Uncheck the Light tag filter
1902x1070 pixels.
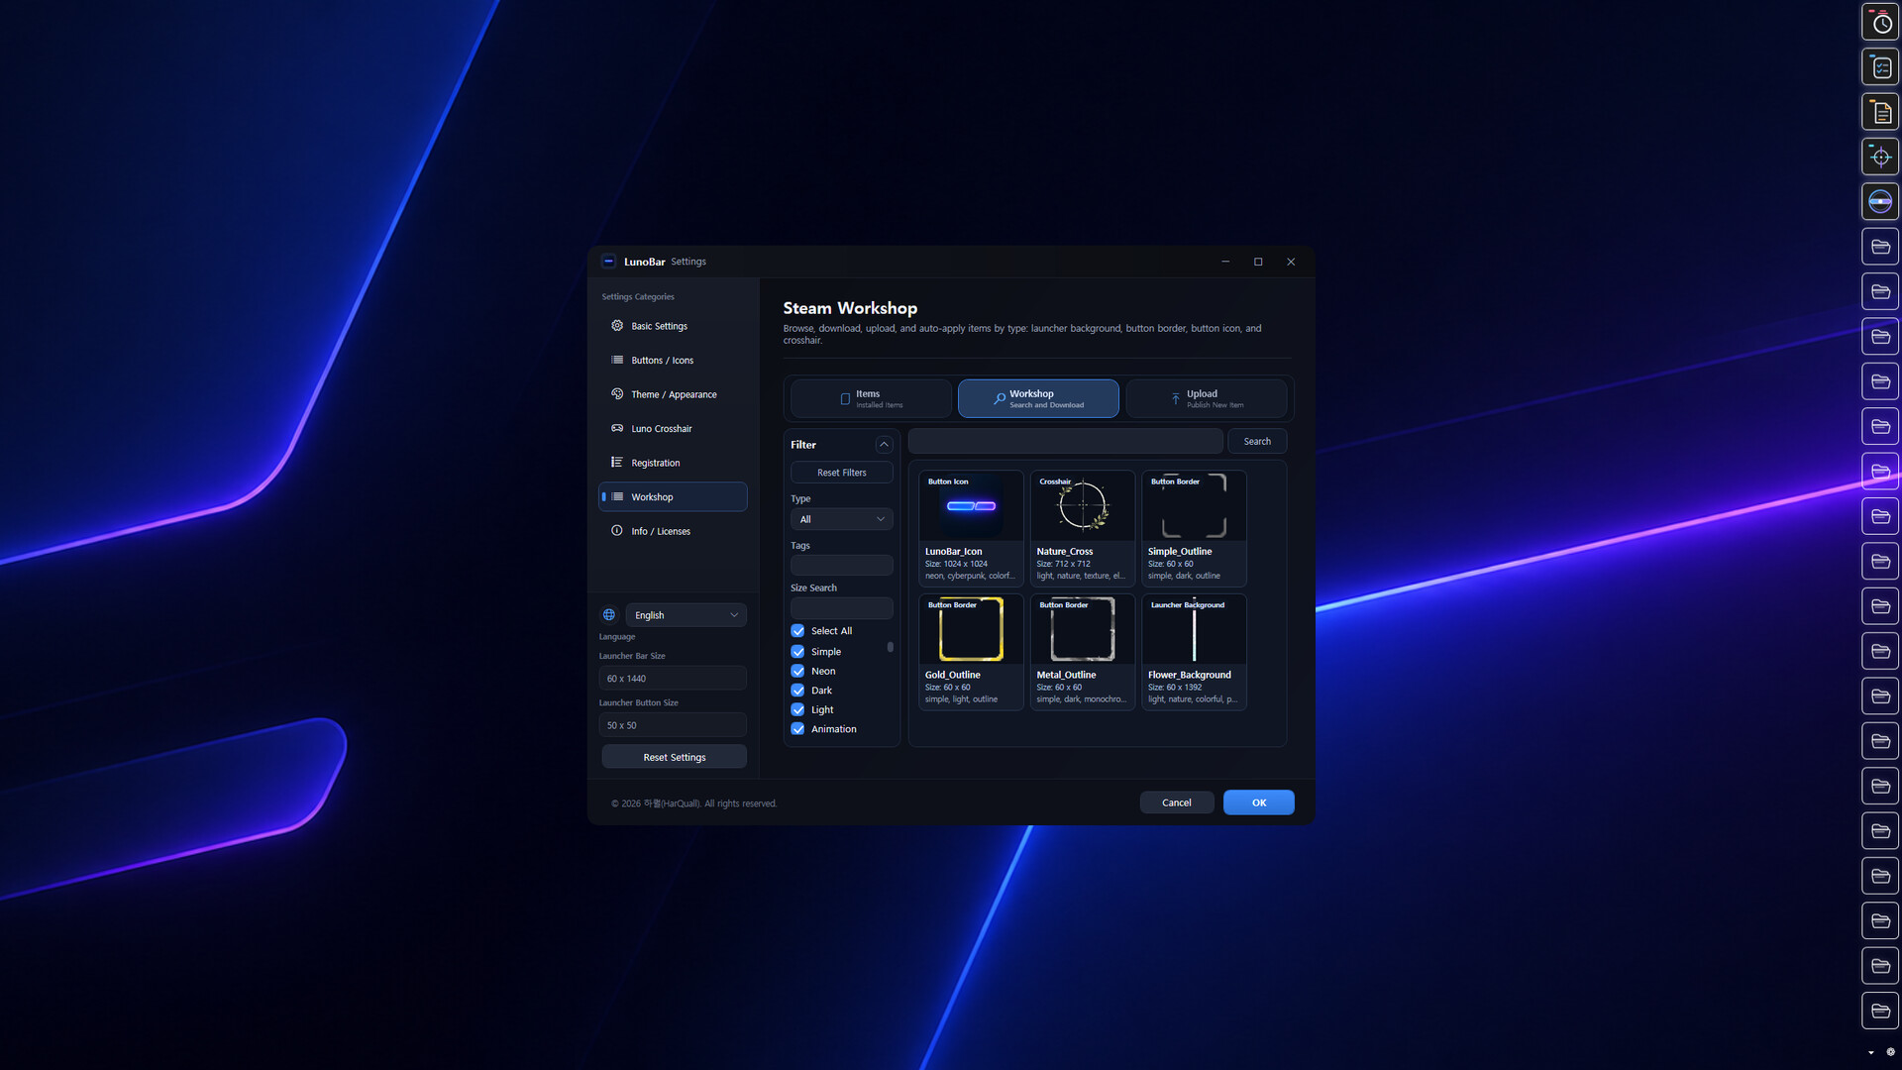[797, 709]
